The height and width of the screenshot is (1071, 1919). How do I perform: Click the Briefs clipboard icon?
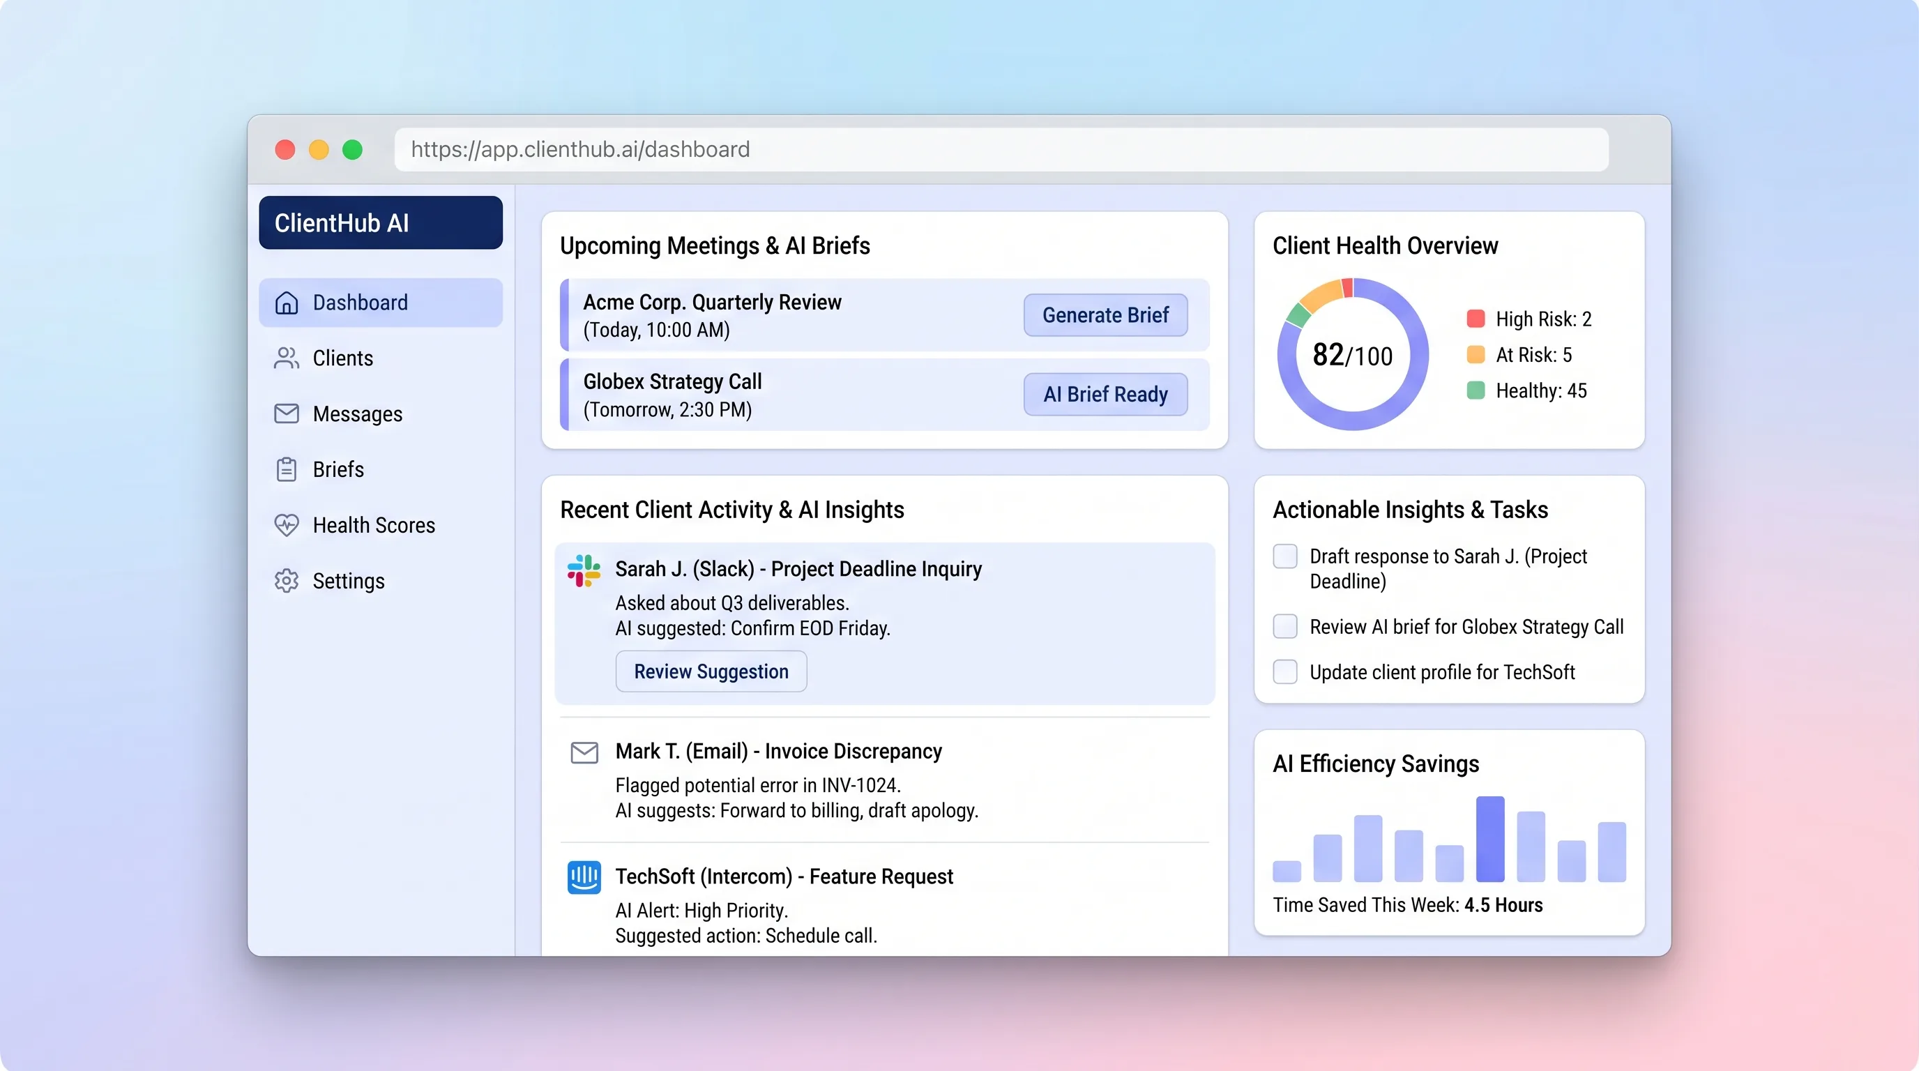[x=286, y=469]
